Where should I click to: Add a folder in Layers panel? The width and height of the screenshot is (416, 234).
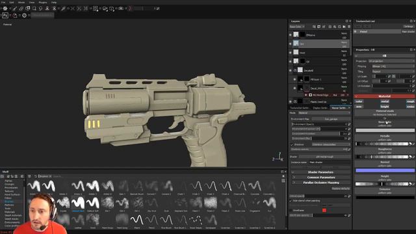[344, 27]
